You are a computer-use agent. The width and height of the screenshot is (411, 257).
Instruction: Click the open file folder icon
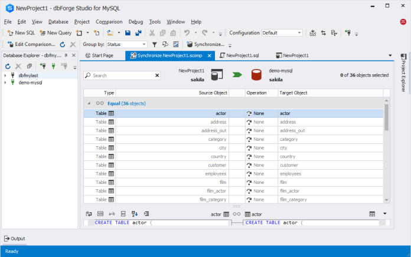coord(110,33)
